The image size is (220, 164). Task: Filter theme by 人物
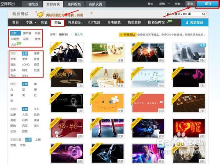coord(25,115)
